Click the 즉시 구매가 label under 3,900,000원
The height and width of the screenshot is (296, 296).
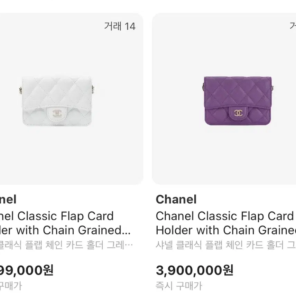[x=179, y=286]
